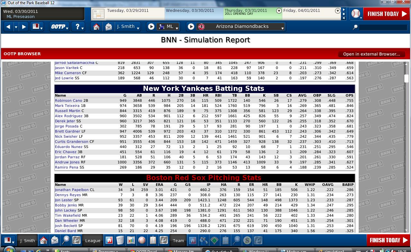Image resolution: width=411 pixels, height=252 pixels.
Task: Open the J. Smith manager dropdown menu
Action: pos(128,27)
